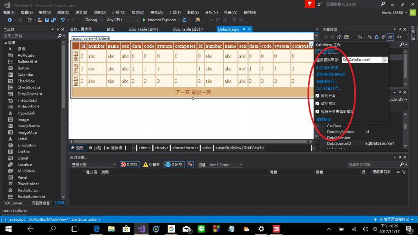Click View Code icon in Solution Explorer
The height and width of the screenshot is (235, 418).
point(399,37)
